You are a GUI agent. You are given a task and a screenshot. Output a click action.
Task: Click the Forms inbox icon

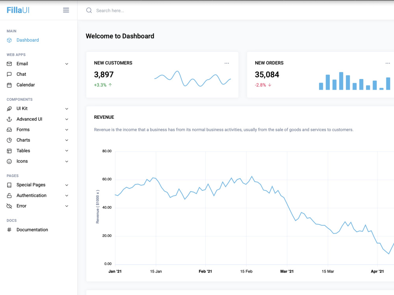tap(9, 130)
